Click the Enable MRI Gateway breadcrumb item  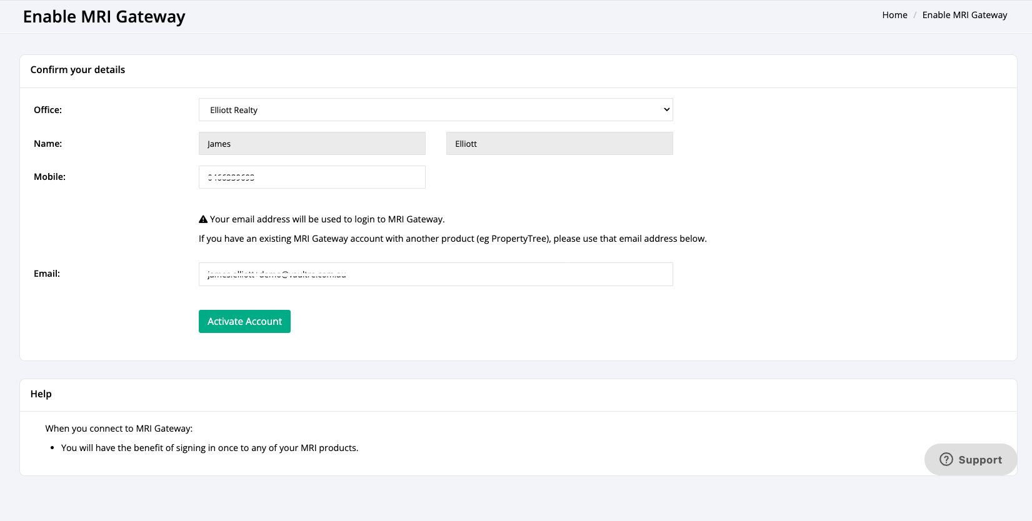(x=964, y=15)
